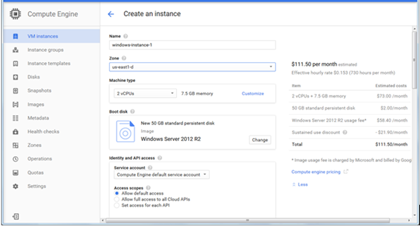Click the VM instances sidebar icon

coord(16,36)
